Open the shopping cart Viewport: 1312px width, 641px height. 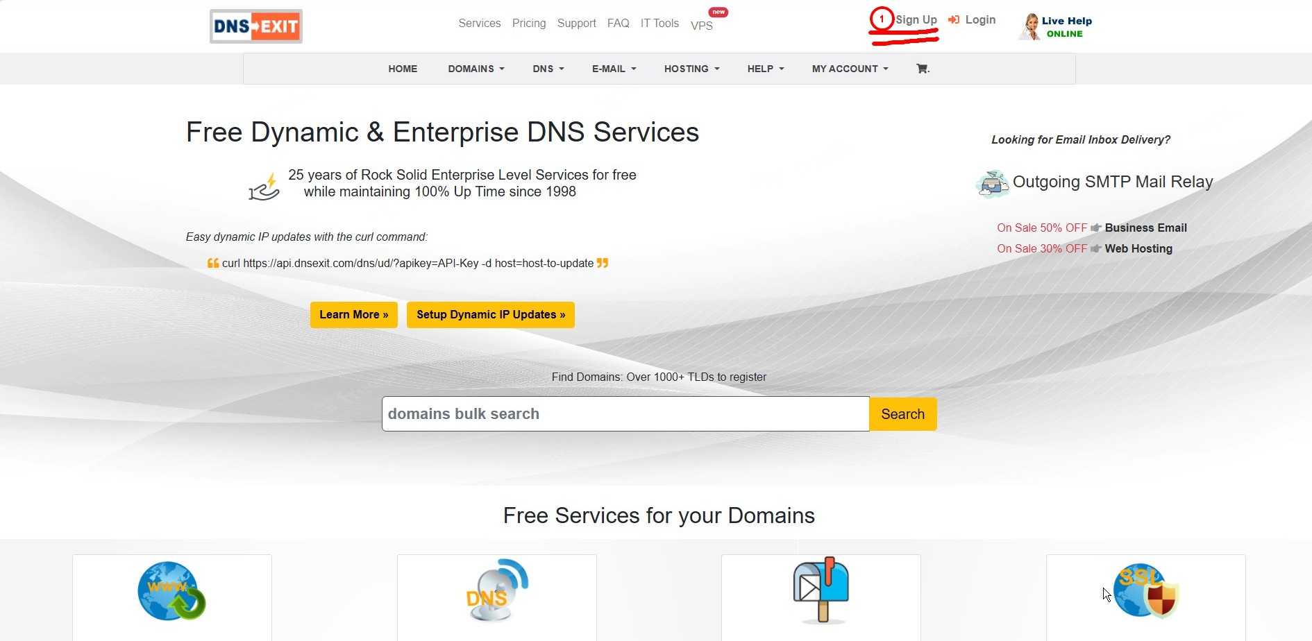click(x=923, y=69)
